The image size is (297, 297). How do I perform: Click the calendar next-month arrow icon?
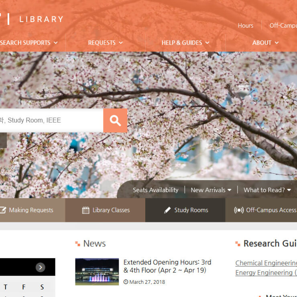pyautogui.click(x=40, y=267)
